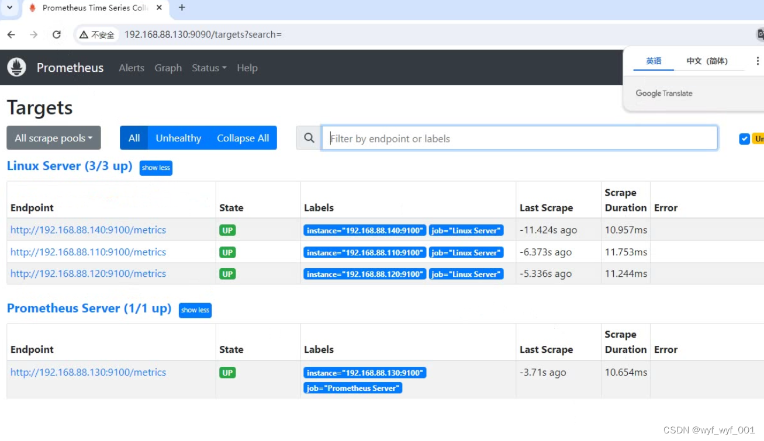764x441 pixels.
Task: Click the Targets page heading
Action: pos(40,107)
